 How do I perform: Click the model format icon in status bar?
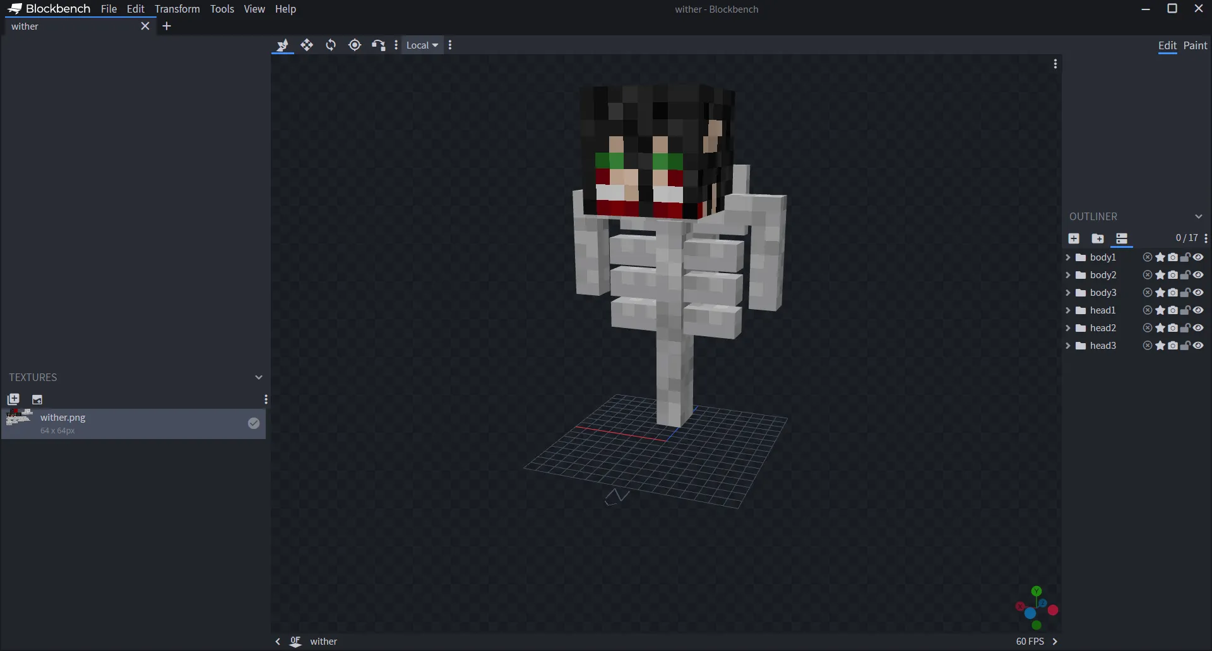coord(295,642)
